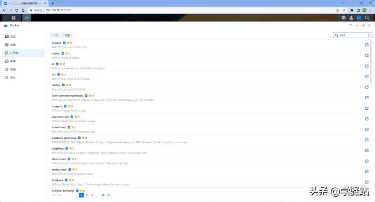Select the express-gateway image row

click(173, 140)
